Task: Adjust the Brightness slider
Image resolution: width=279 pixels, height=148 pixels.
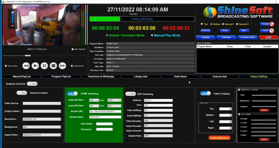Action: click(x=264, y=100)
